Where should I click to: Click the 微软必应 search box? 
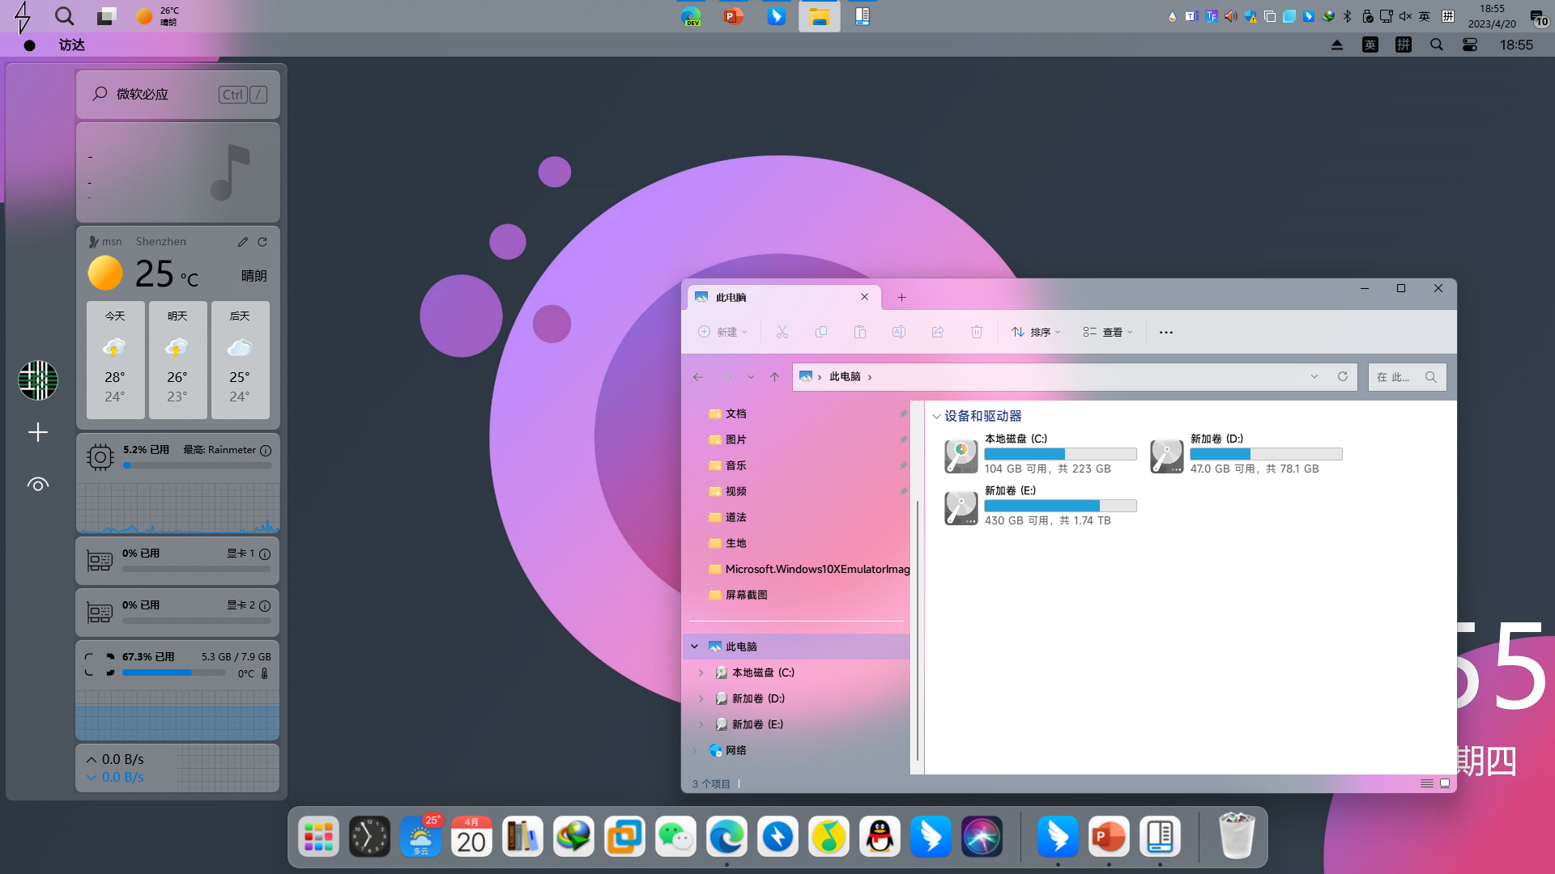tap(178, 95)
